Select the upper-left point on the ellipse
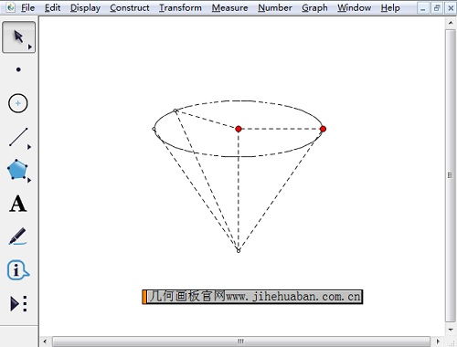 [x=175, y=110]
